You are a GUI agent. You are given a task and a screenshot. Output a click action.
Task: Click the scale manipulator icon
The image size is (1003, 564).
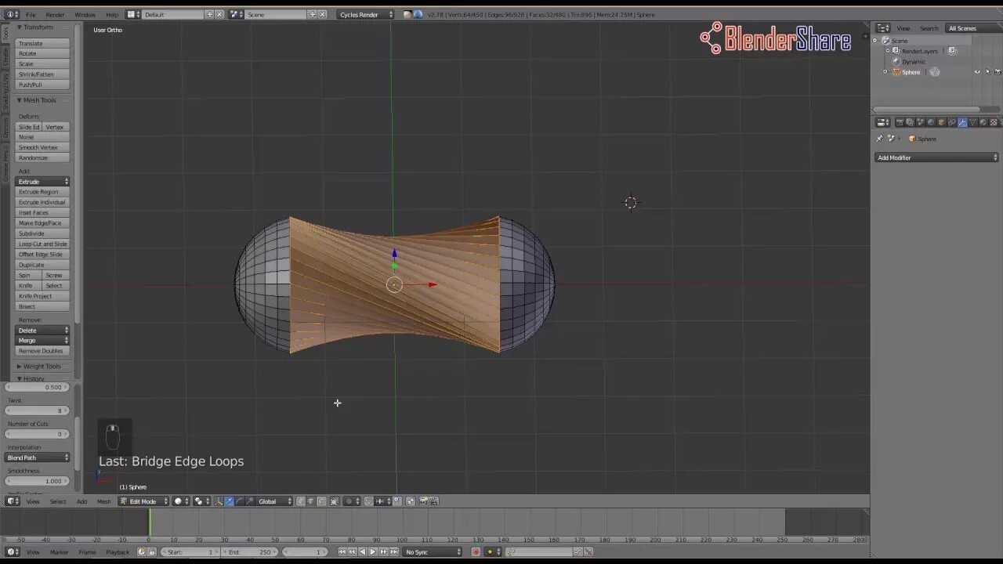(249, 501)
